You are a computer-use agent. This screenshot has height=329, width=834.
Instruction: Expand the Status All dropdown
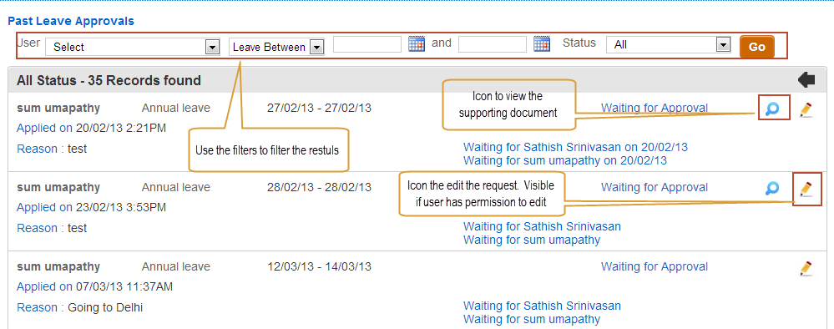[x=669, y=45]
